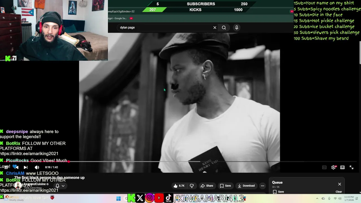361x203 pixels.
Task: Click the page vertical scrollbar
Action: (x=360, y=52)
